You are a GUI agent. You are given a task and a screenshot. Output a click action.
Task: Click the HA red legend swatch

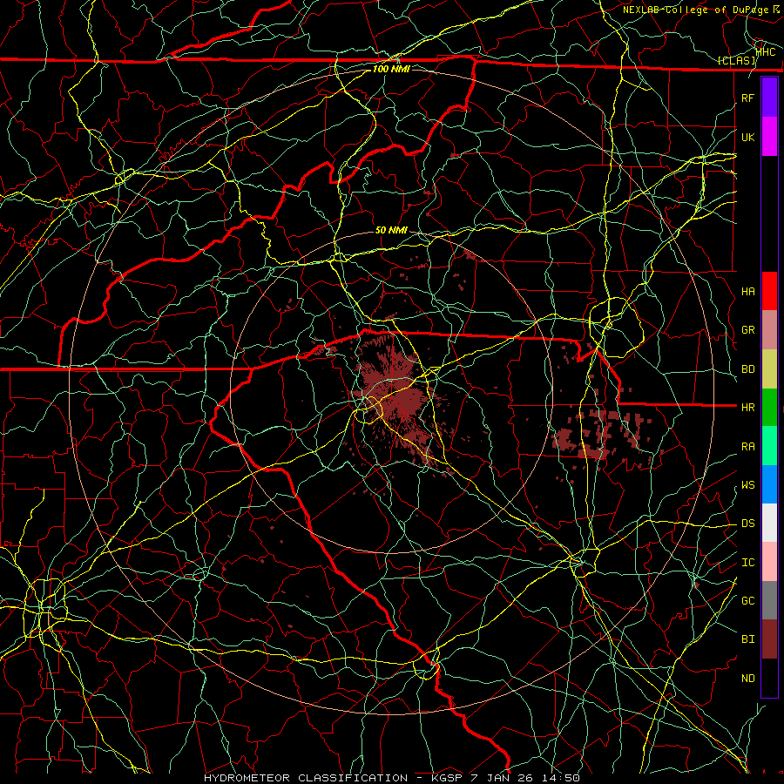tap(769, 291)
